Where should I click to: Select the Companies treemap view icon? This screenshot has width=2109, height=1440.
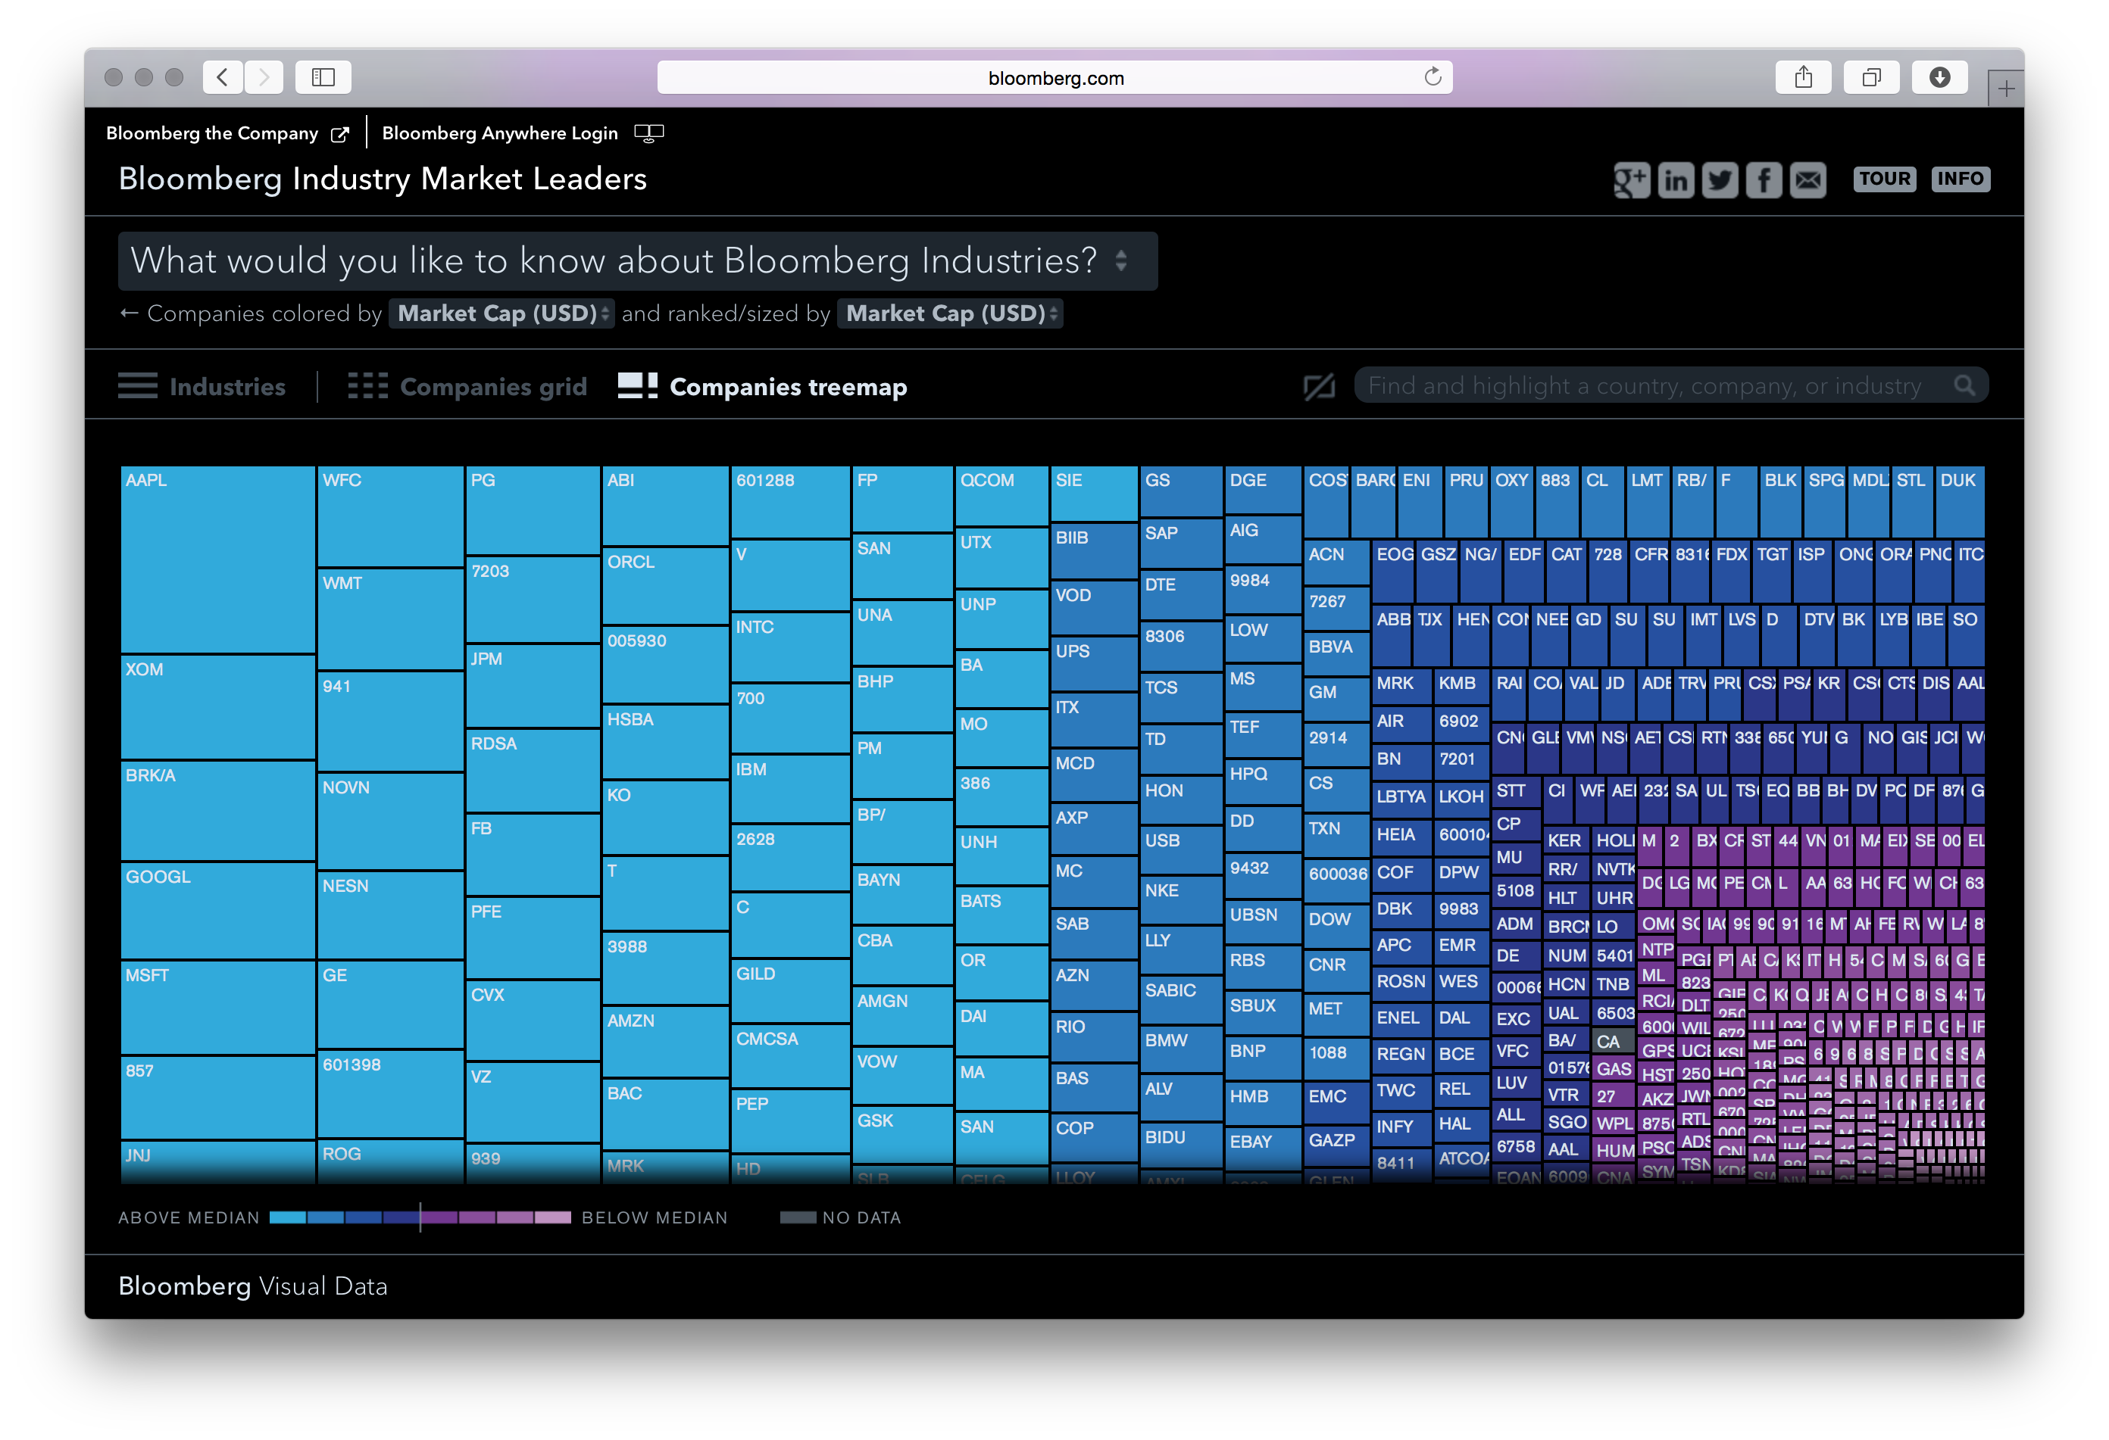tap(637, 385)
